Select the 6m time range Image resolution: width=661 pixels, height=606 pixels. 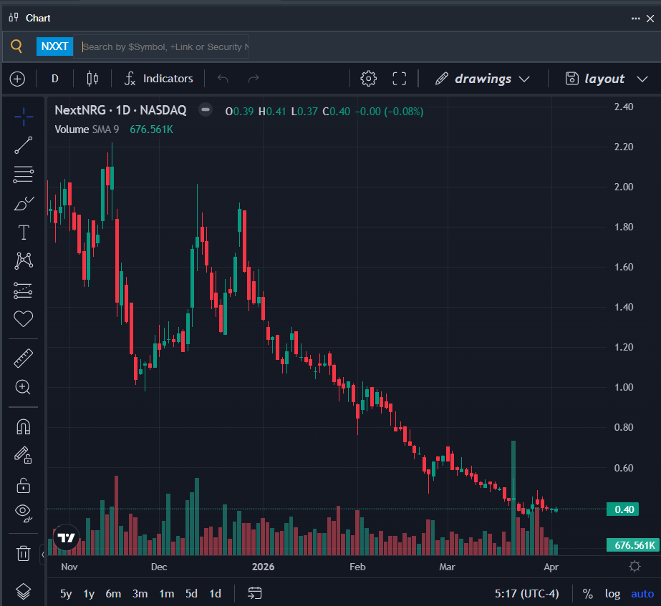[x=113, y=593]
